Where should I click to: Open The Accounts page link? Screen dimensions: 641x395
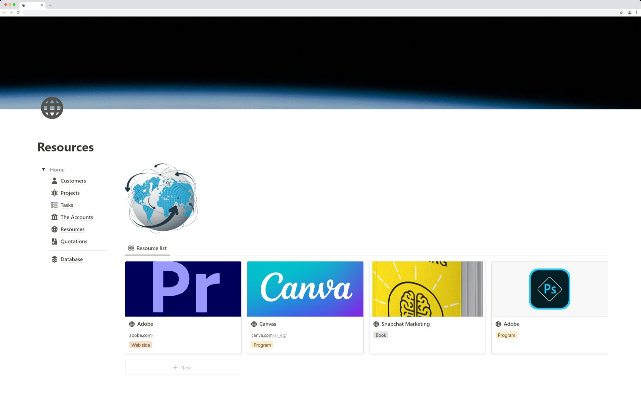tap(77, 217)
